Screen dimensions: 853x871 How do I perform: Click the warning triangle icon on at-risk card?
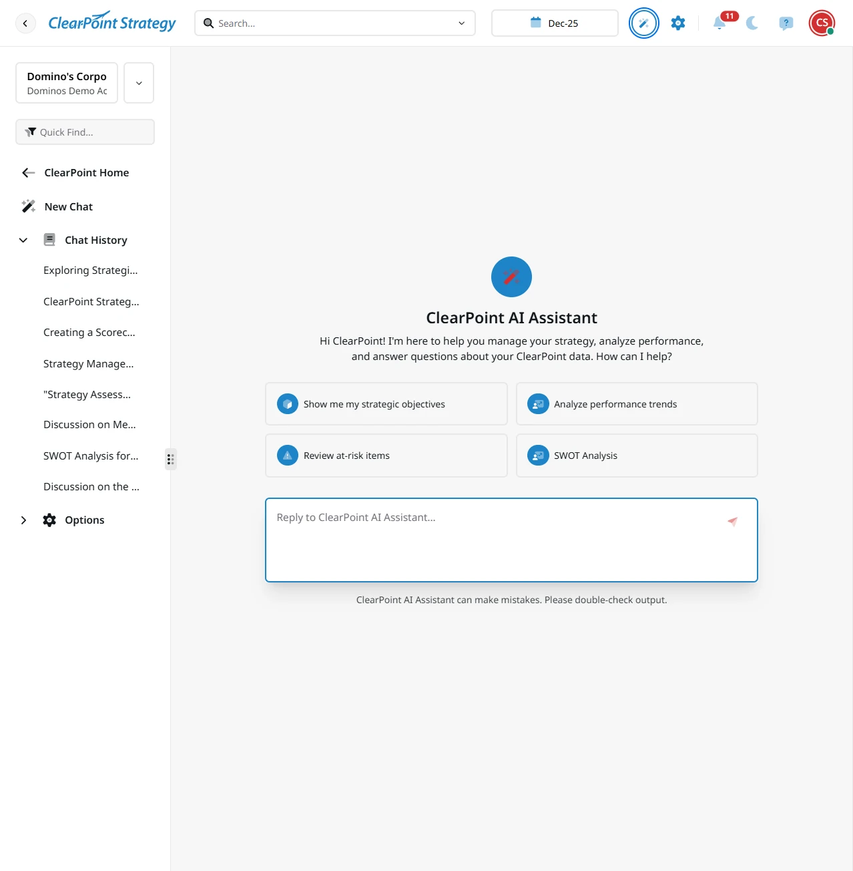point(288,456)
